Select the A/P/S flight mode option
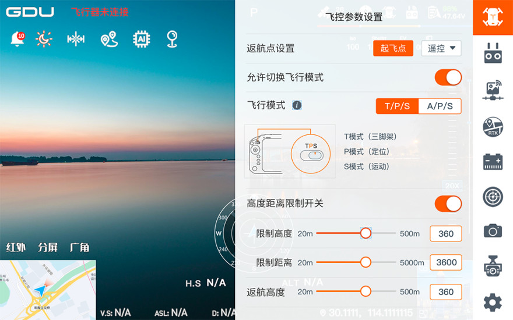The width and height of the screenshot is (513, 320). (440, 106)
